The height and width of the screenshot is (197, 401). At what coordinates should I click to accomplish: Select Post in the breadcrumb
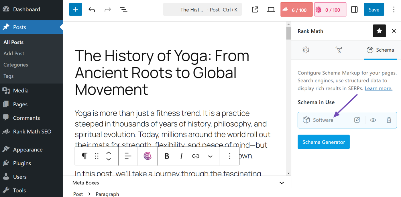tap(78, 194)
